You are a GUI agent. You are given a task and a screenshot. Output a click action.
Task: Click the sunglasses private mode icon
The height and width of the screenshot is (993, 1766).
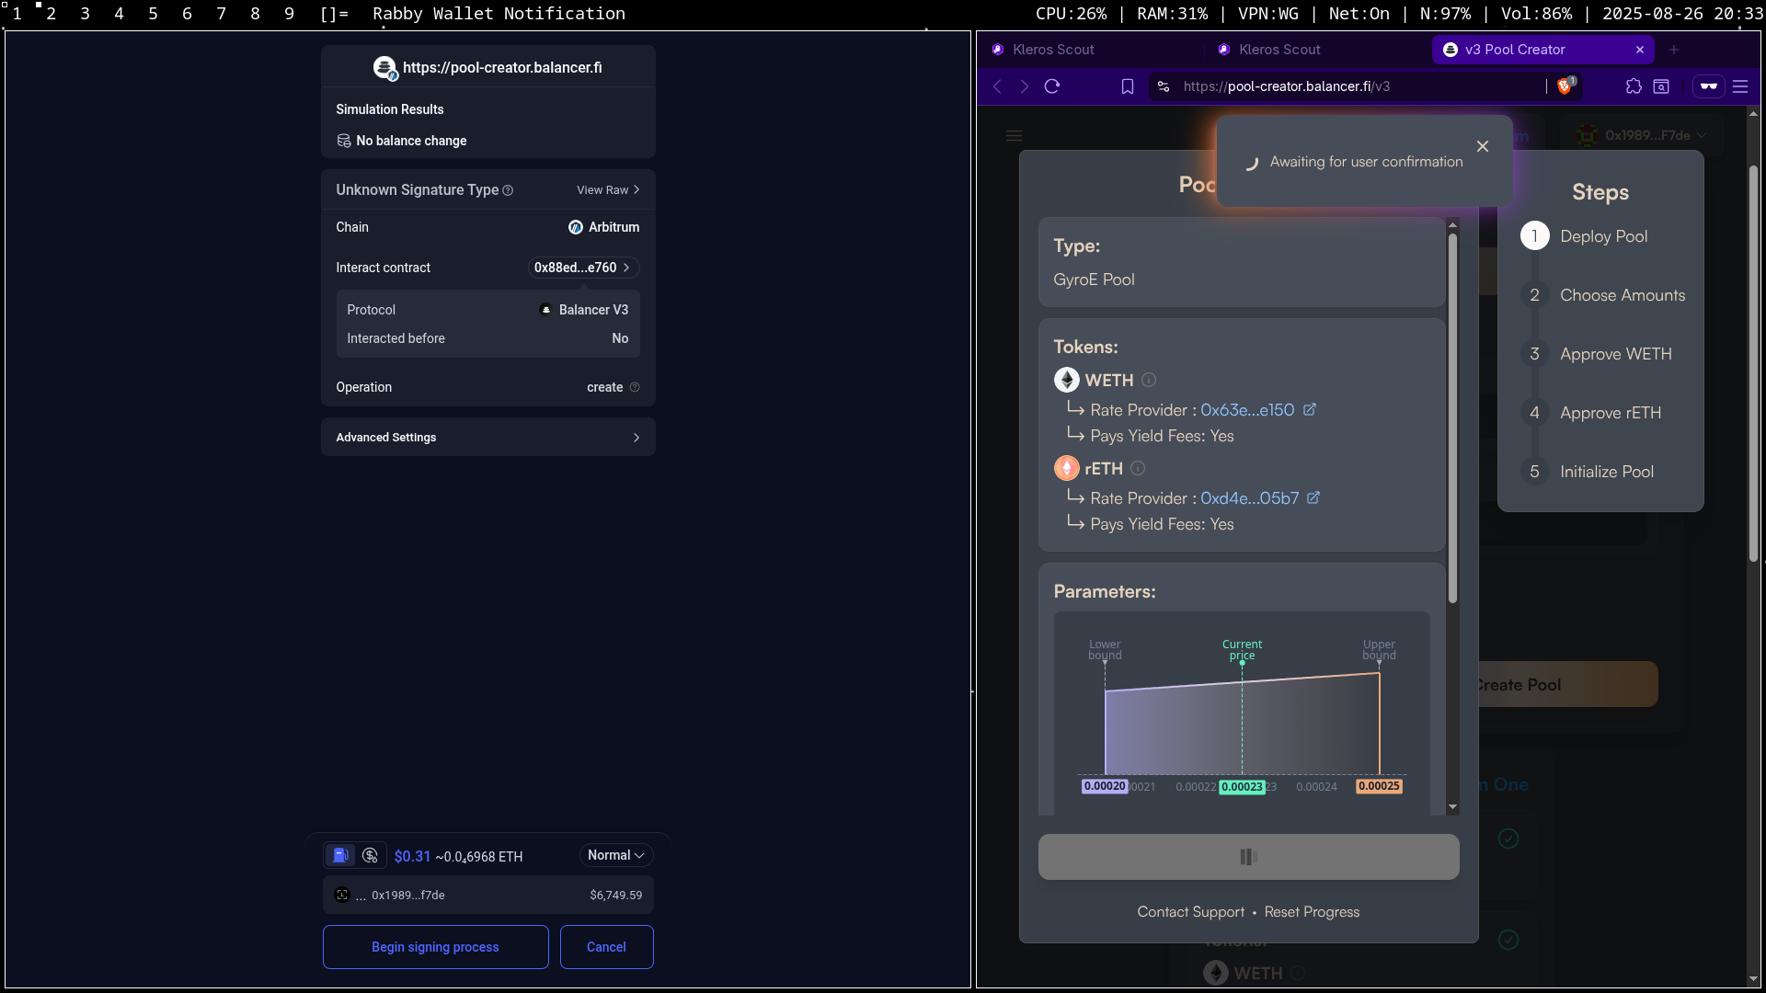[1709, 86]
